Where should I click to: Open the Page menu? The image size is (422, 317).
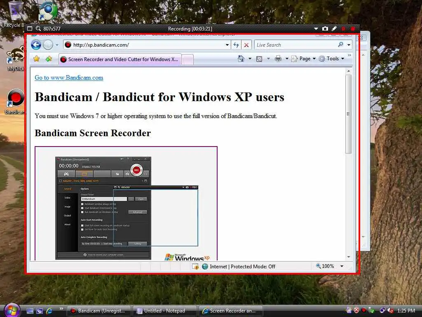(304, 59)
